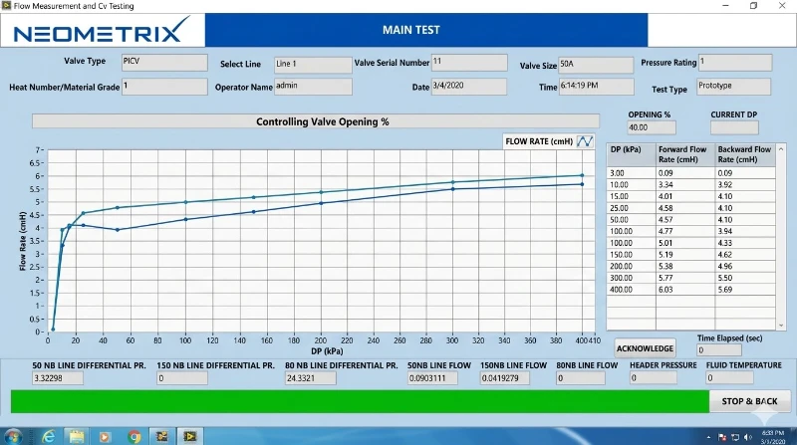
Task: Click the Pressure Rating field
Action: [735, 63]
